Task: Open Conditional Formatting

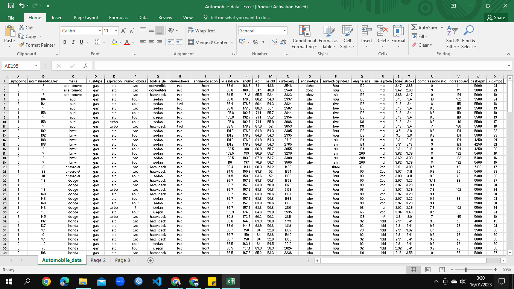Action: point(304,37)
